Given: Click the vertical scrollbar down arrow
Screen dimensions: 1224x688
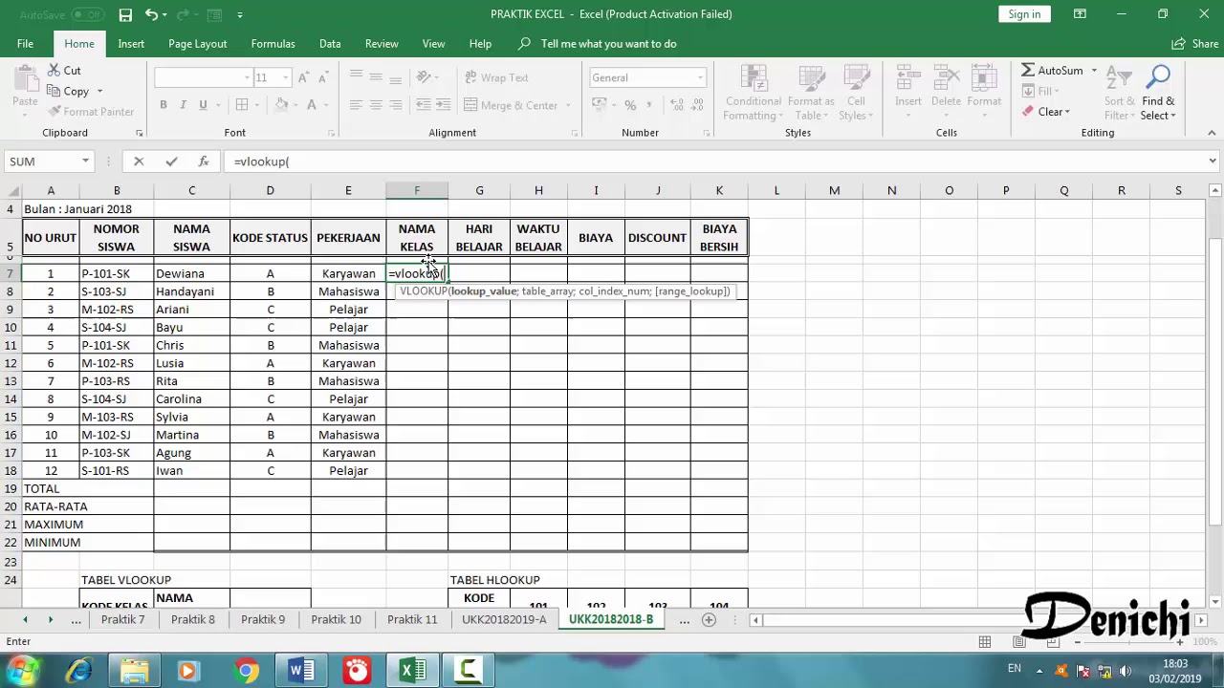Looking at the screenshot, I should pyautogui.click(x=1213, y=602).
